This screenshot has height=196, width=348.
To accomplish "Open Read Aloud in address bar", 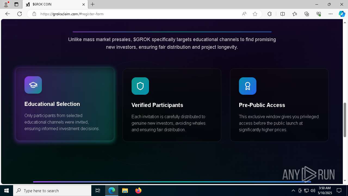I will click(x=244, y=14).
